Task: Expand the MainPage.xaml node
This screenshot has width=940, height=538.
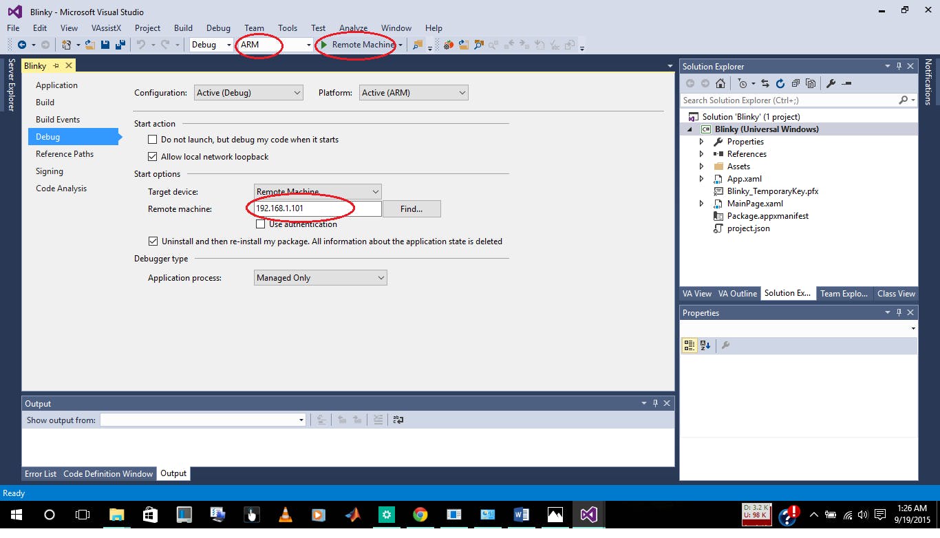Action: (701, 204)
